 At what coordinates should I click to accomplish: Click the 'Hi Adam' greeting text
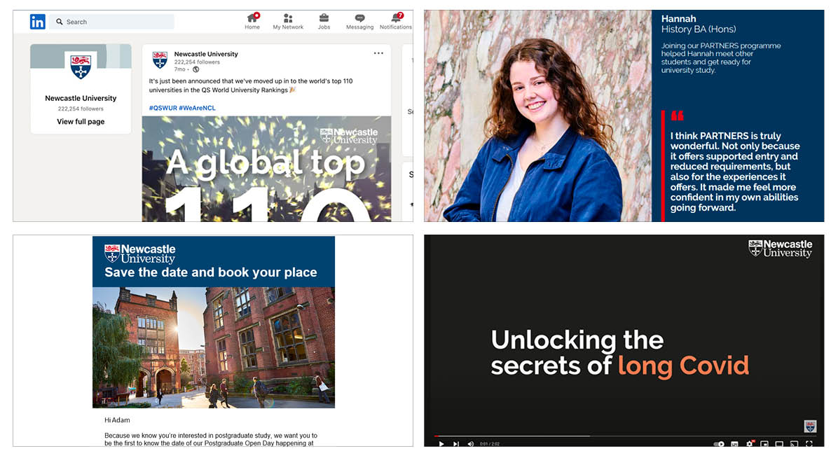[117, 420]
